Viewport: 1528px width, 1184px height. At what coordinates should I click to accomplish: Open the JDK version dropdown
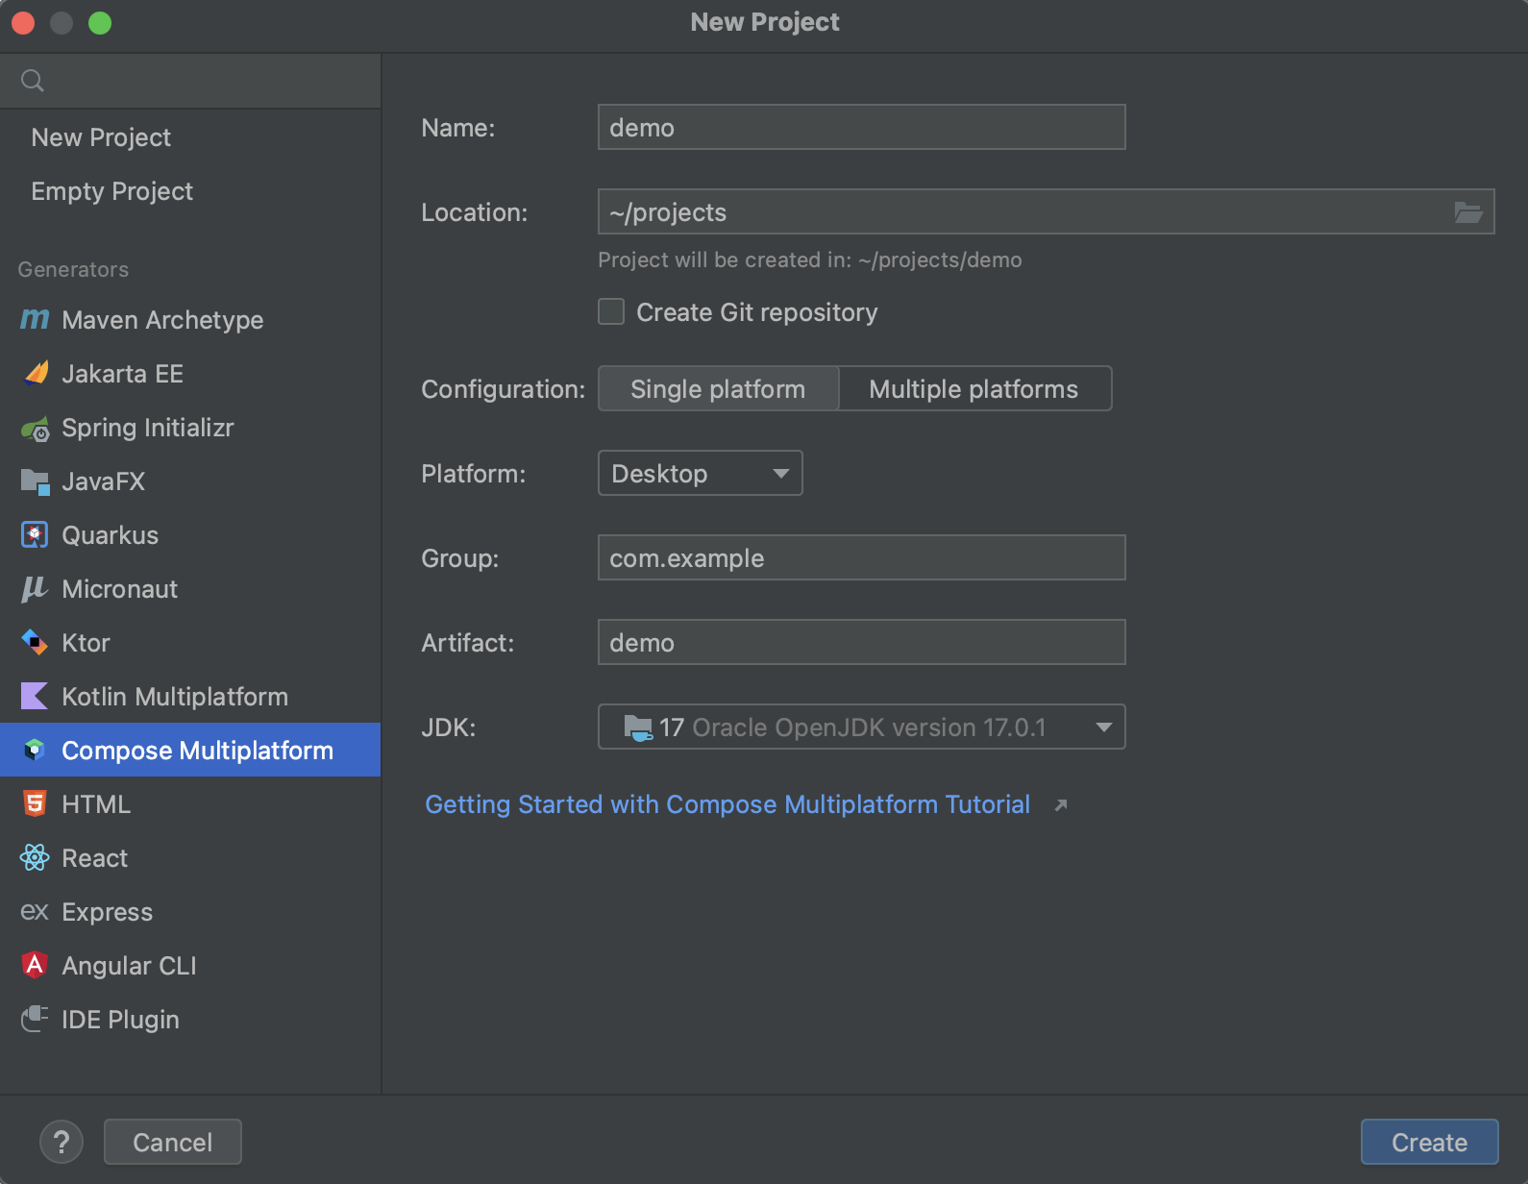(x=862, y=728)
